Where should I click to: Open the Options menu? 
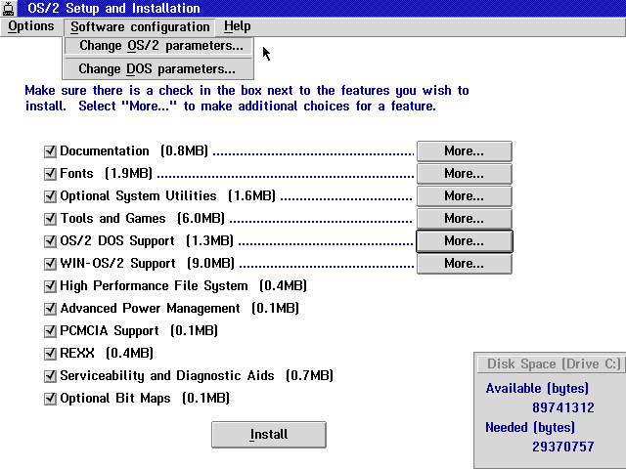point(30,26)
